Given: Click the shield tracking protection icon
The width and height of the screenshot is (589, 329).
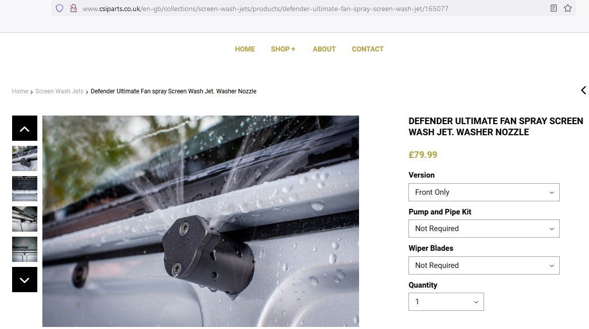Looking at the screenshot, I should coord(60,8).
